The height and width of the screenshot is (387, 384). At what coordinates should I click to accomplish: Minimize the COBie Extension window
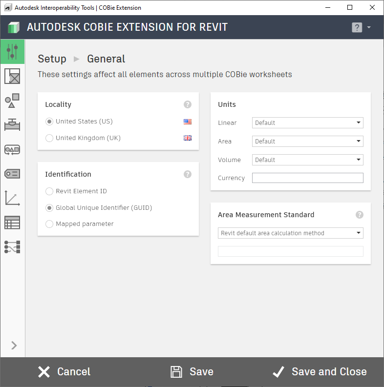coord(328,7)
